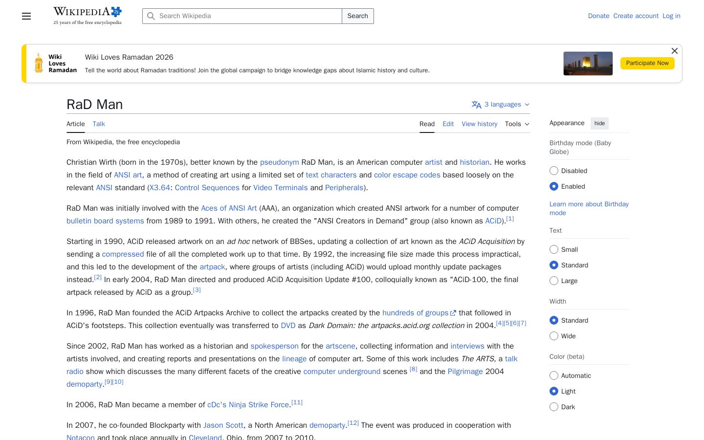Screen dimensions: 704x440
Task: Click the Donate link
Action: [599, 16]
